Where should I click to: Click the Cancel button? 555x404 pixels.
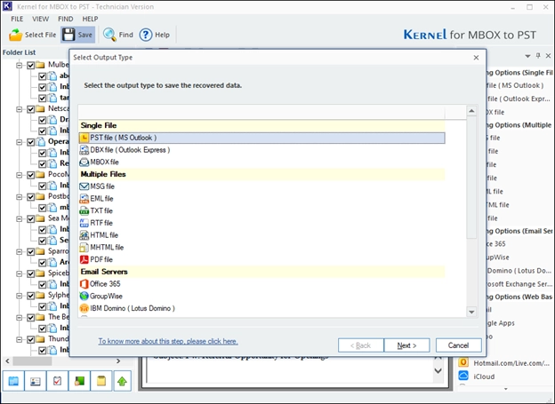click(458, 345)
